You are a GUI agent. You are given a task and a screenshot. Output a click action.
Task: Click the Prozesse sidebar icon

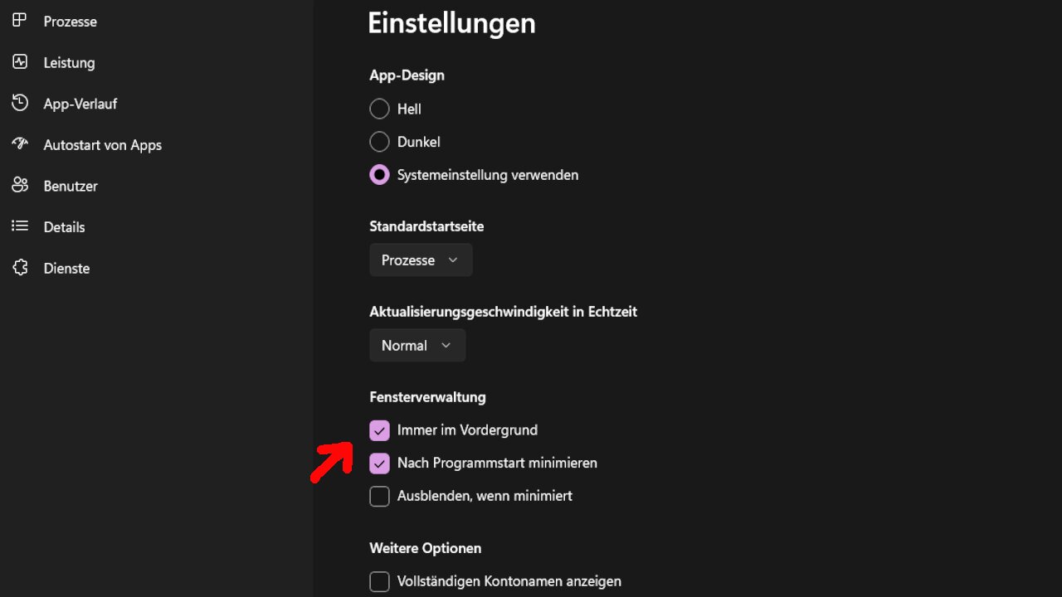20,21
